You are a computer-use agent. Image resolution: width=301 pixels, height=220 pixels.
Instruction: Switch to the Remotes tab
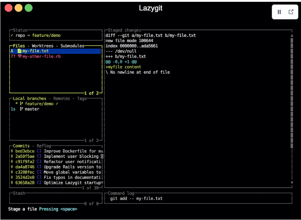[62, 99]
